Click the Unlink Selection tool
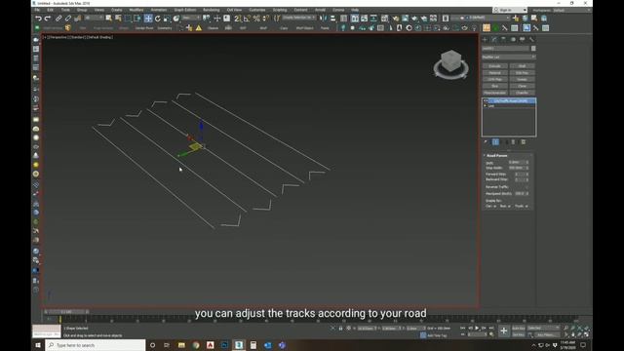The height and width of the screenshot is (351, 624). tap(68, 19)
